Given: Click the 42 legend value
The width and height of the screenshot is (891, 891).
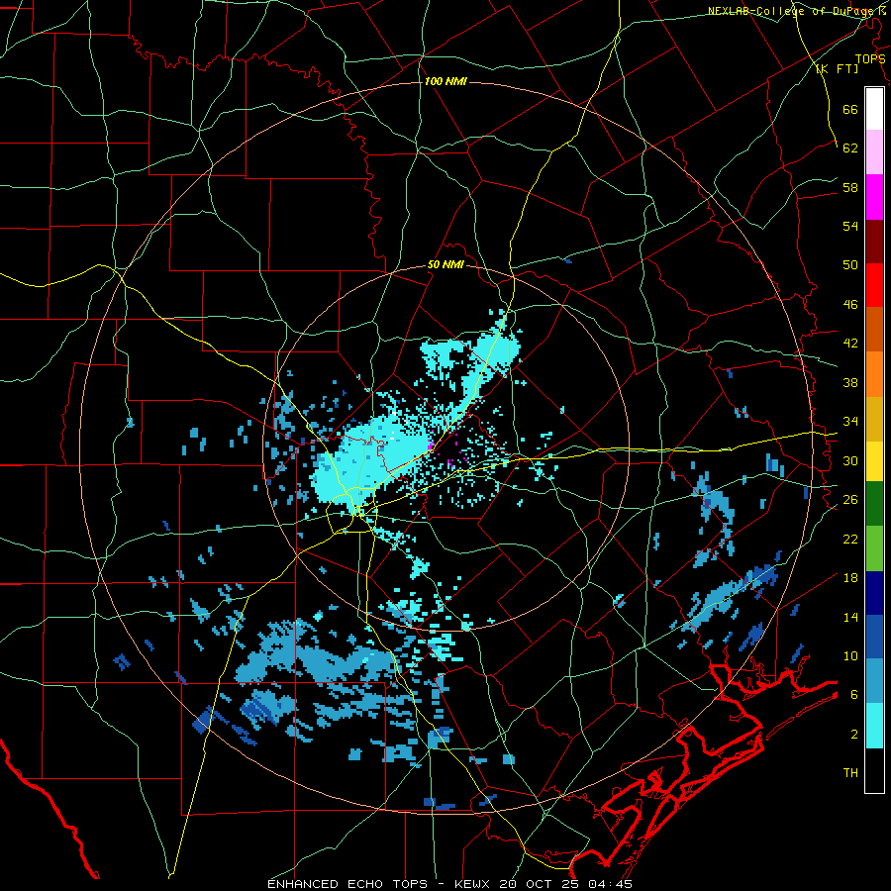Looking at the screenshot, I should click(x=850, y=343).
